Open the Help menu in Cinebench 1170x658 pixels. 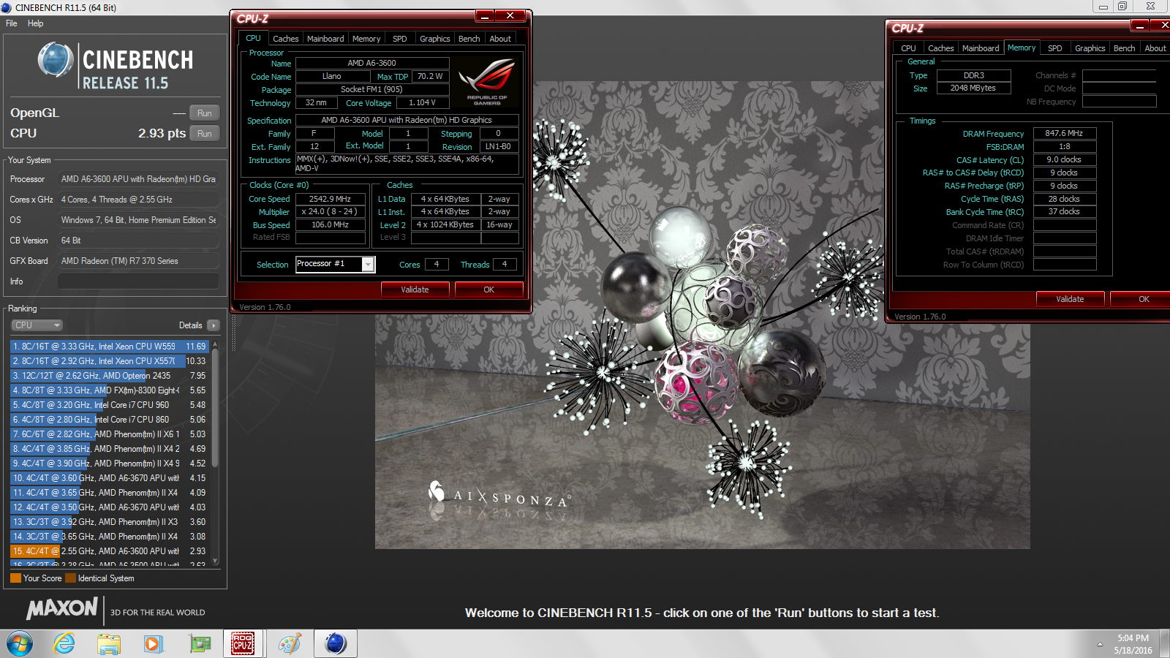tap(36, 23)
